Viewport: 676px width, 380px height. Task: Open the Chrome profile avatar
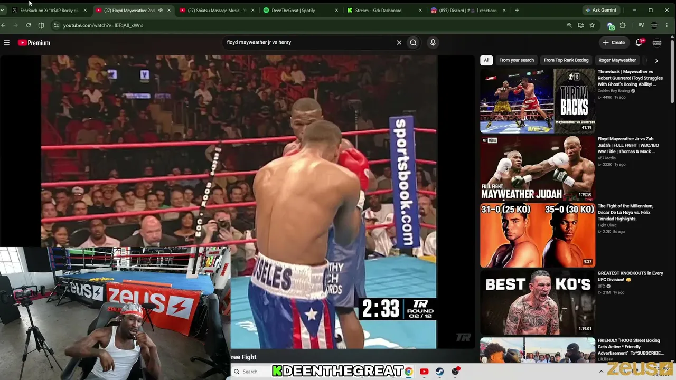654,25
